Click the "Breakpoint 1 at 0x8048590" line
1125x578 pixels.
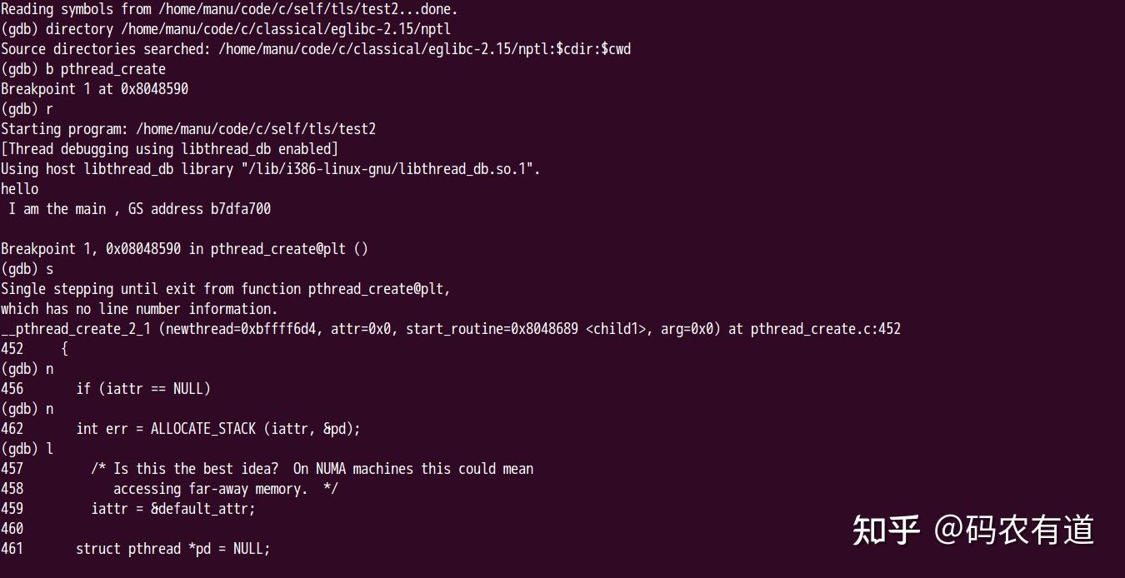click(x=94, y=89)
